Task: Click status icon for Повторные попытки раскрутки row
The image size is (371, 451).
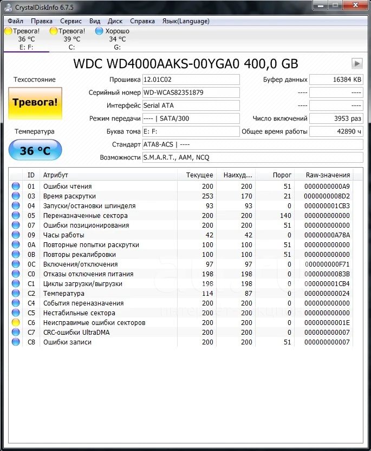Action: point(16,245)
